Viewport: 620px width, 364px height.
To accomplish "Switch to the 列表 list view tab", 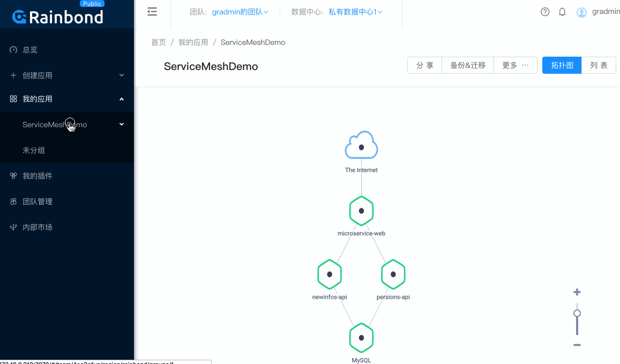I will pos(599,65).
